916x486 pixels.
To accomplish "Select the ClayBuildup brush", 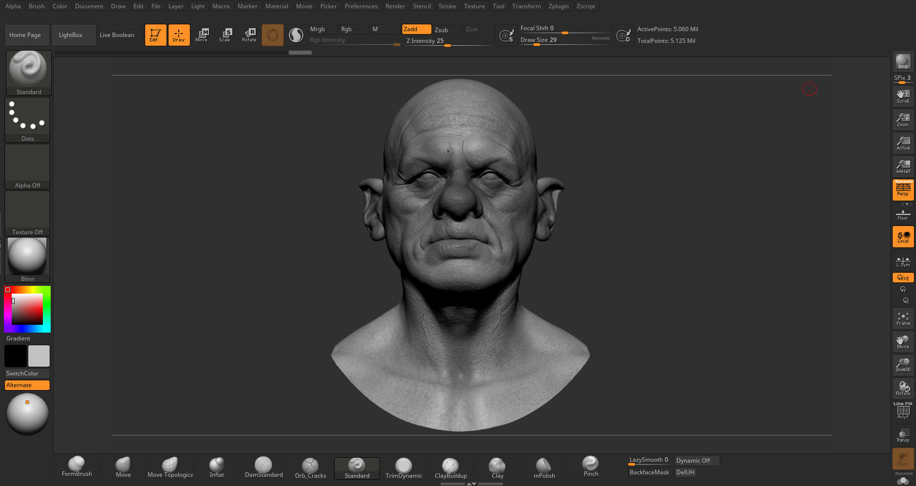I will tap(450, 467).
